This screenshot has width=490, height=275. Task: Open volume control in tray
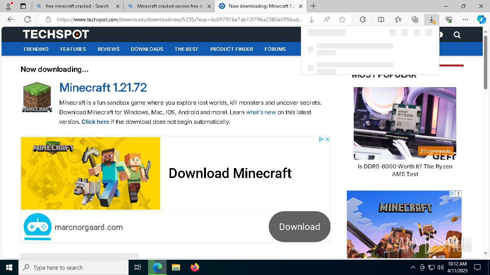440,267
